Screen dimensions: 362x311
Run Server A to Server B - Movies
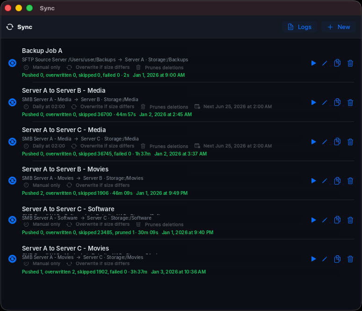point(313,181)
